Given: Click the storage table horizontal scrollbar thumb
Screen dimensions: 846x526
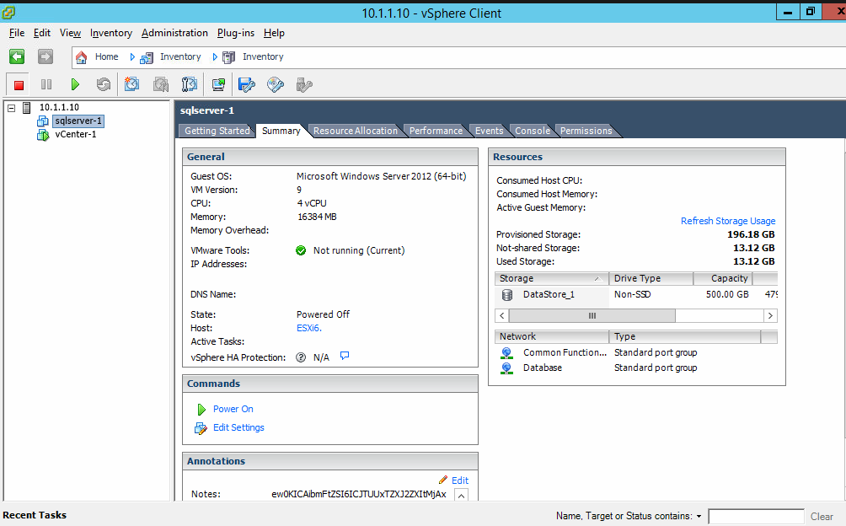Looking at the screenshot, I should [x=592, y=315].
